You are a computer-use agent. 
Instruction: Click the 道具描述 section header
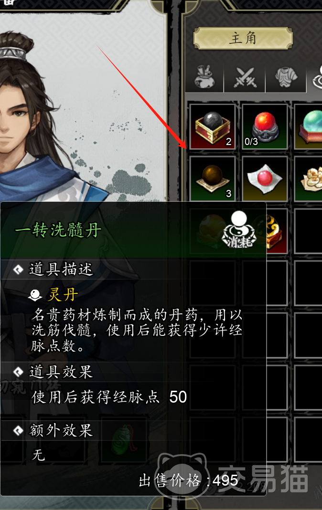pyautogui.click(x=61, y=270)
